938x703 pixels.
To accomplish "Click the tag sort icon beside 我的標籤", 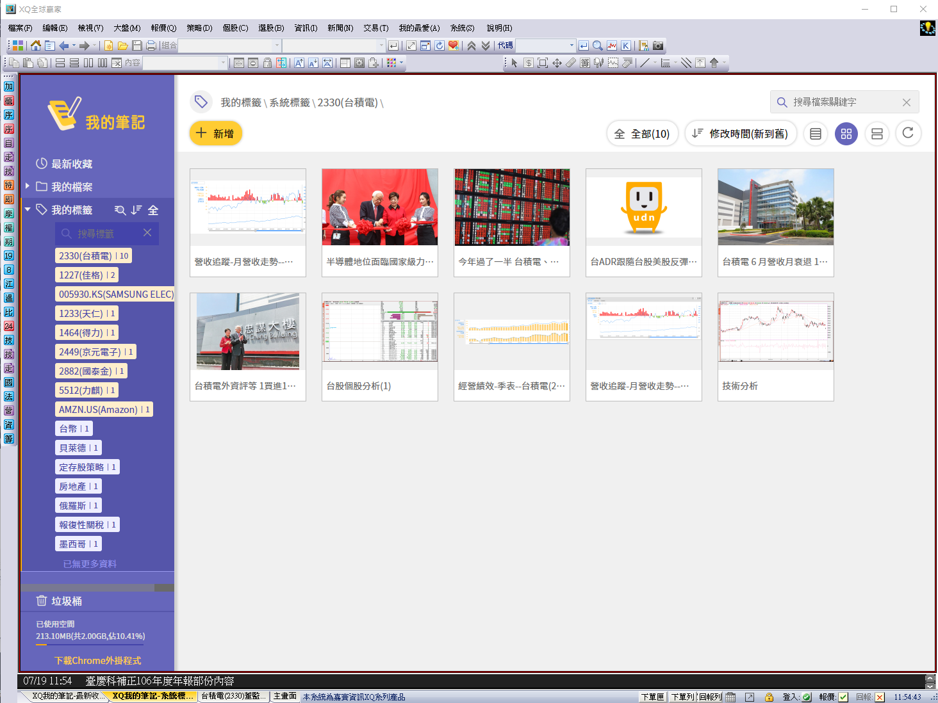I will coord(136,210).
